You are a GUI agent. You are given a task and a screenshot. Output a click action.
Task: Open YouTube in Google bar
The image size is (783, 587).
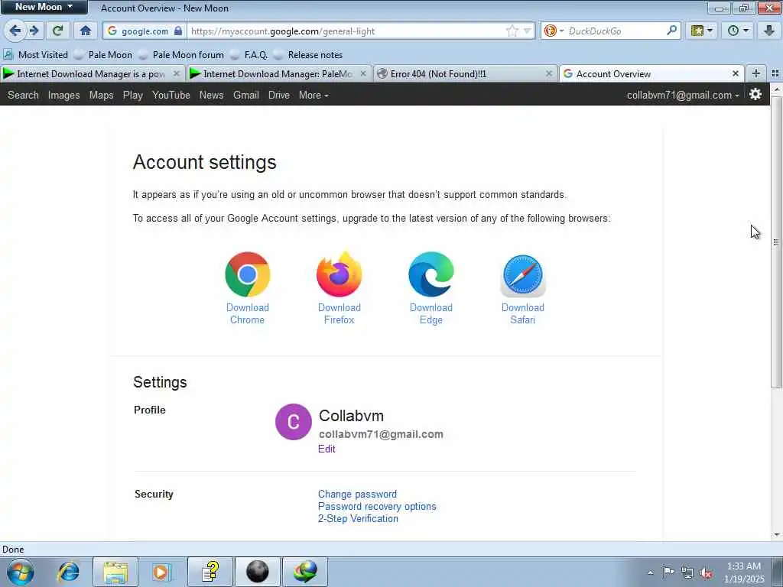(x=171, y=95)
